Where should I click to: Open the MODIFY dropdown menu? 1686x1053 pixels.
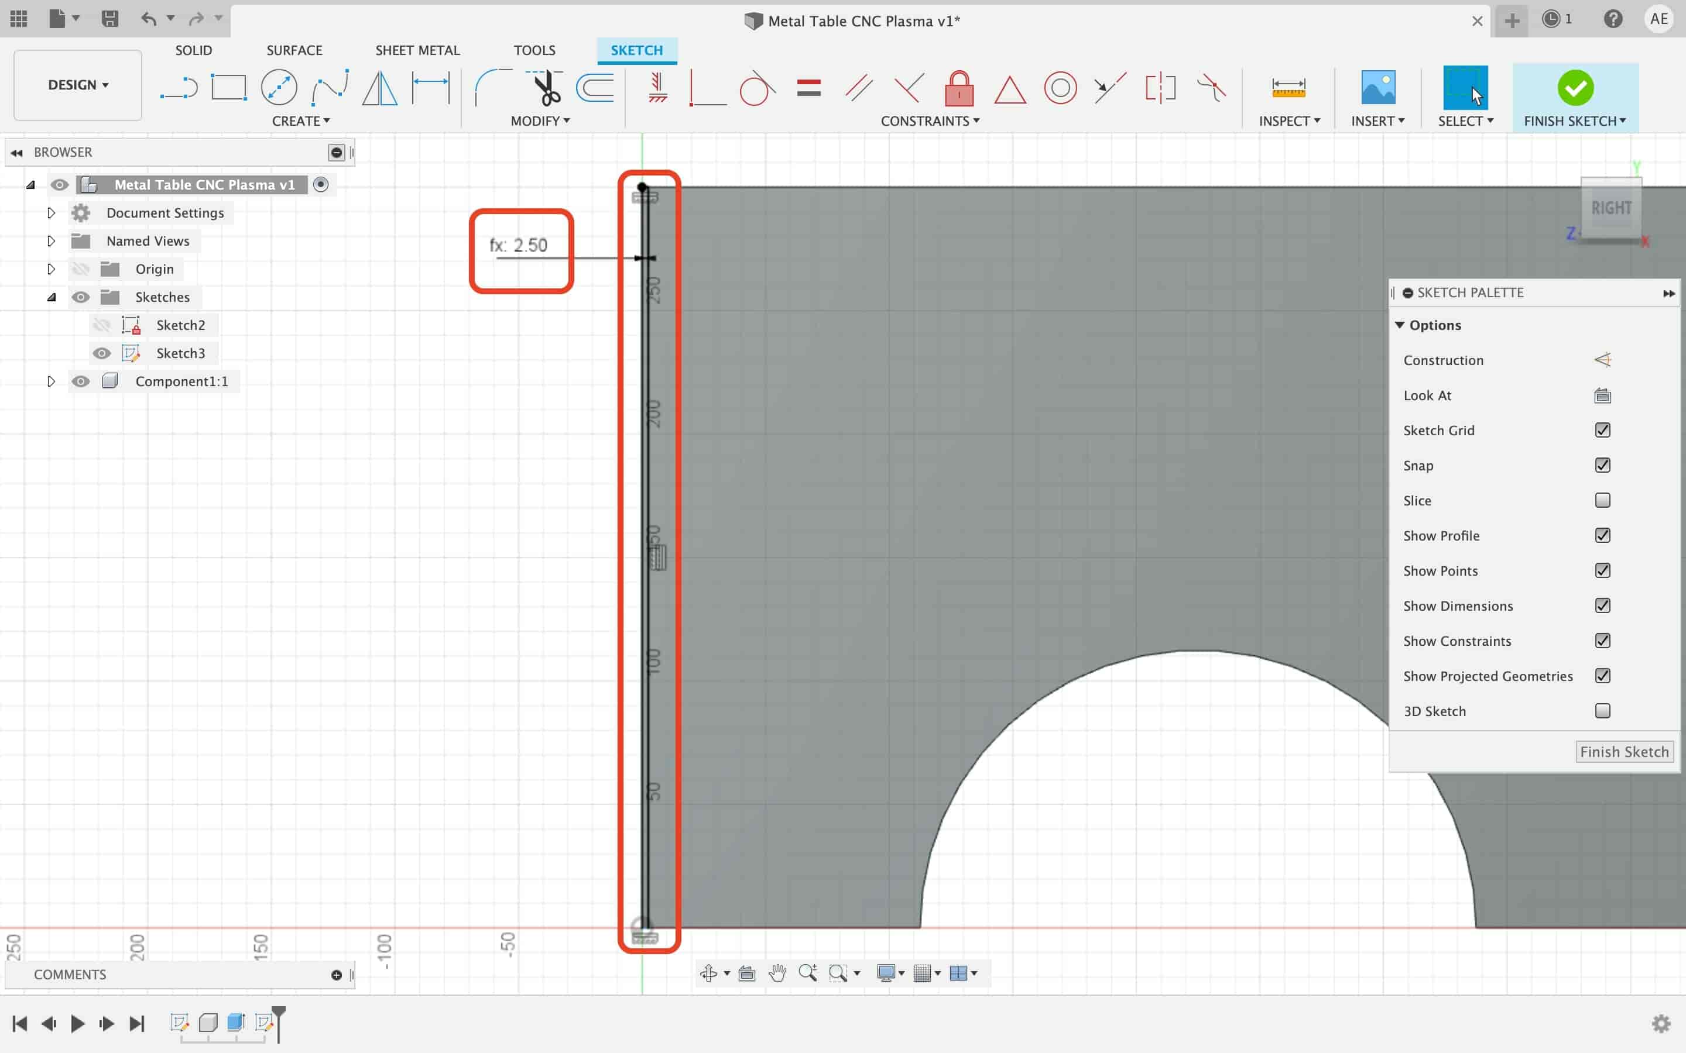[540, 121]
